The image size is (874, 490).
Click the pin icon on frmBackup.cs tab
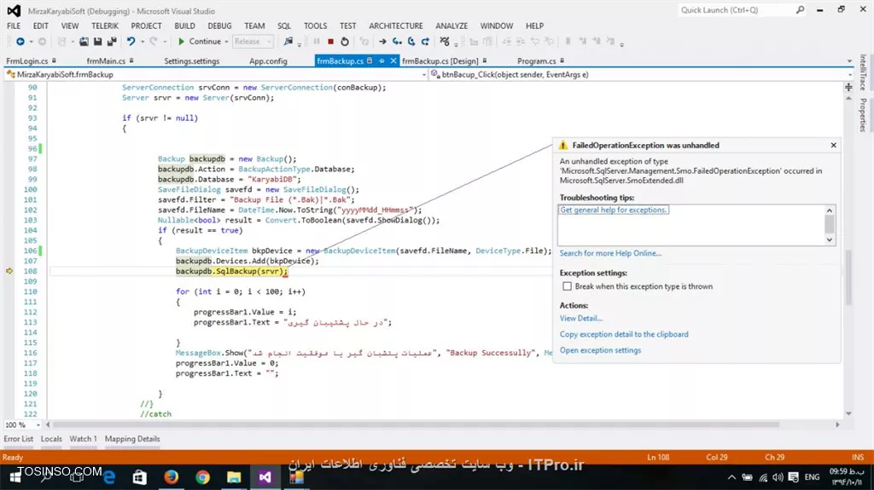[382, 61]
